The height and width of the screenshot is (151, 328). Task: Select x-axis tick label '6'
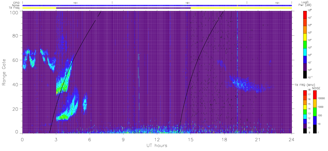90,140
